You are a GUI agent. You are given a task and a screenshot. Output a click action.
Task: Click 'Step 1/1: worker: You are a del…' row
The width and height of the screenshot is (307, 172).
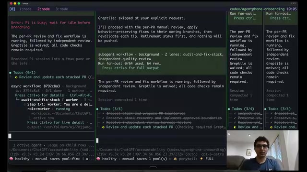point(59,104)
